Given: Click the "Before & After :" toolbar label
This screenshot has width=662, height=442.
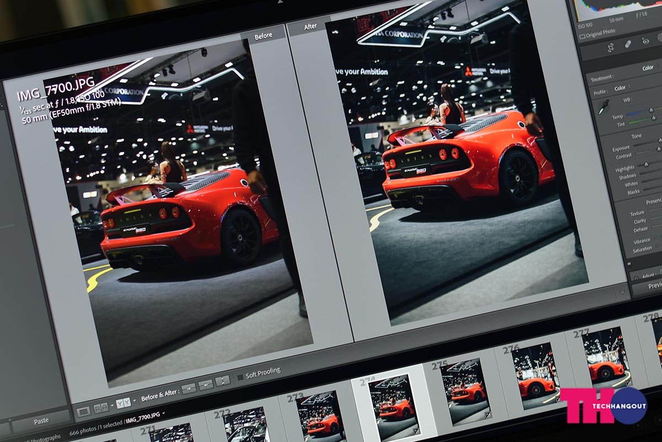Looking at the screenshot, I should 160,394.
